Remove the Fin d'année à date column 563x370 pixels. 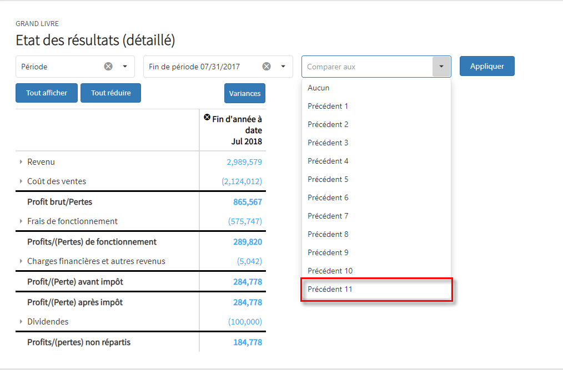(207, 118)
